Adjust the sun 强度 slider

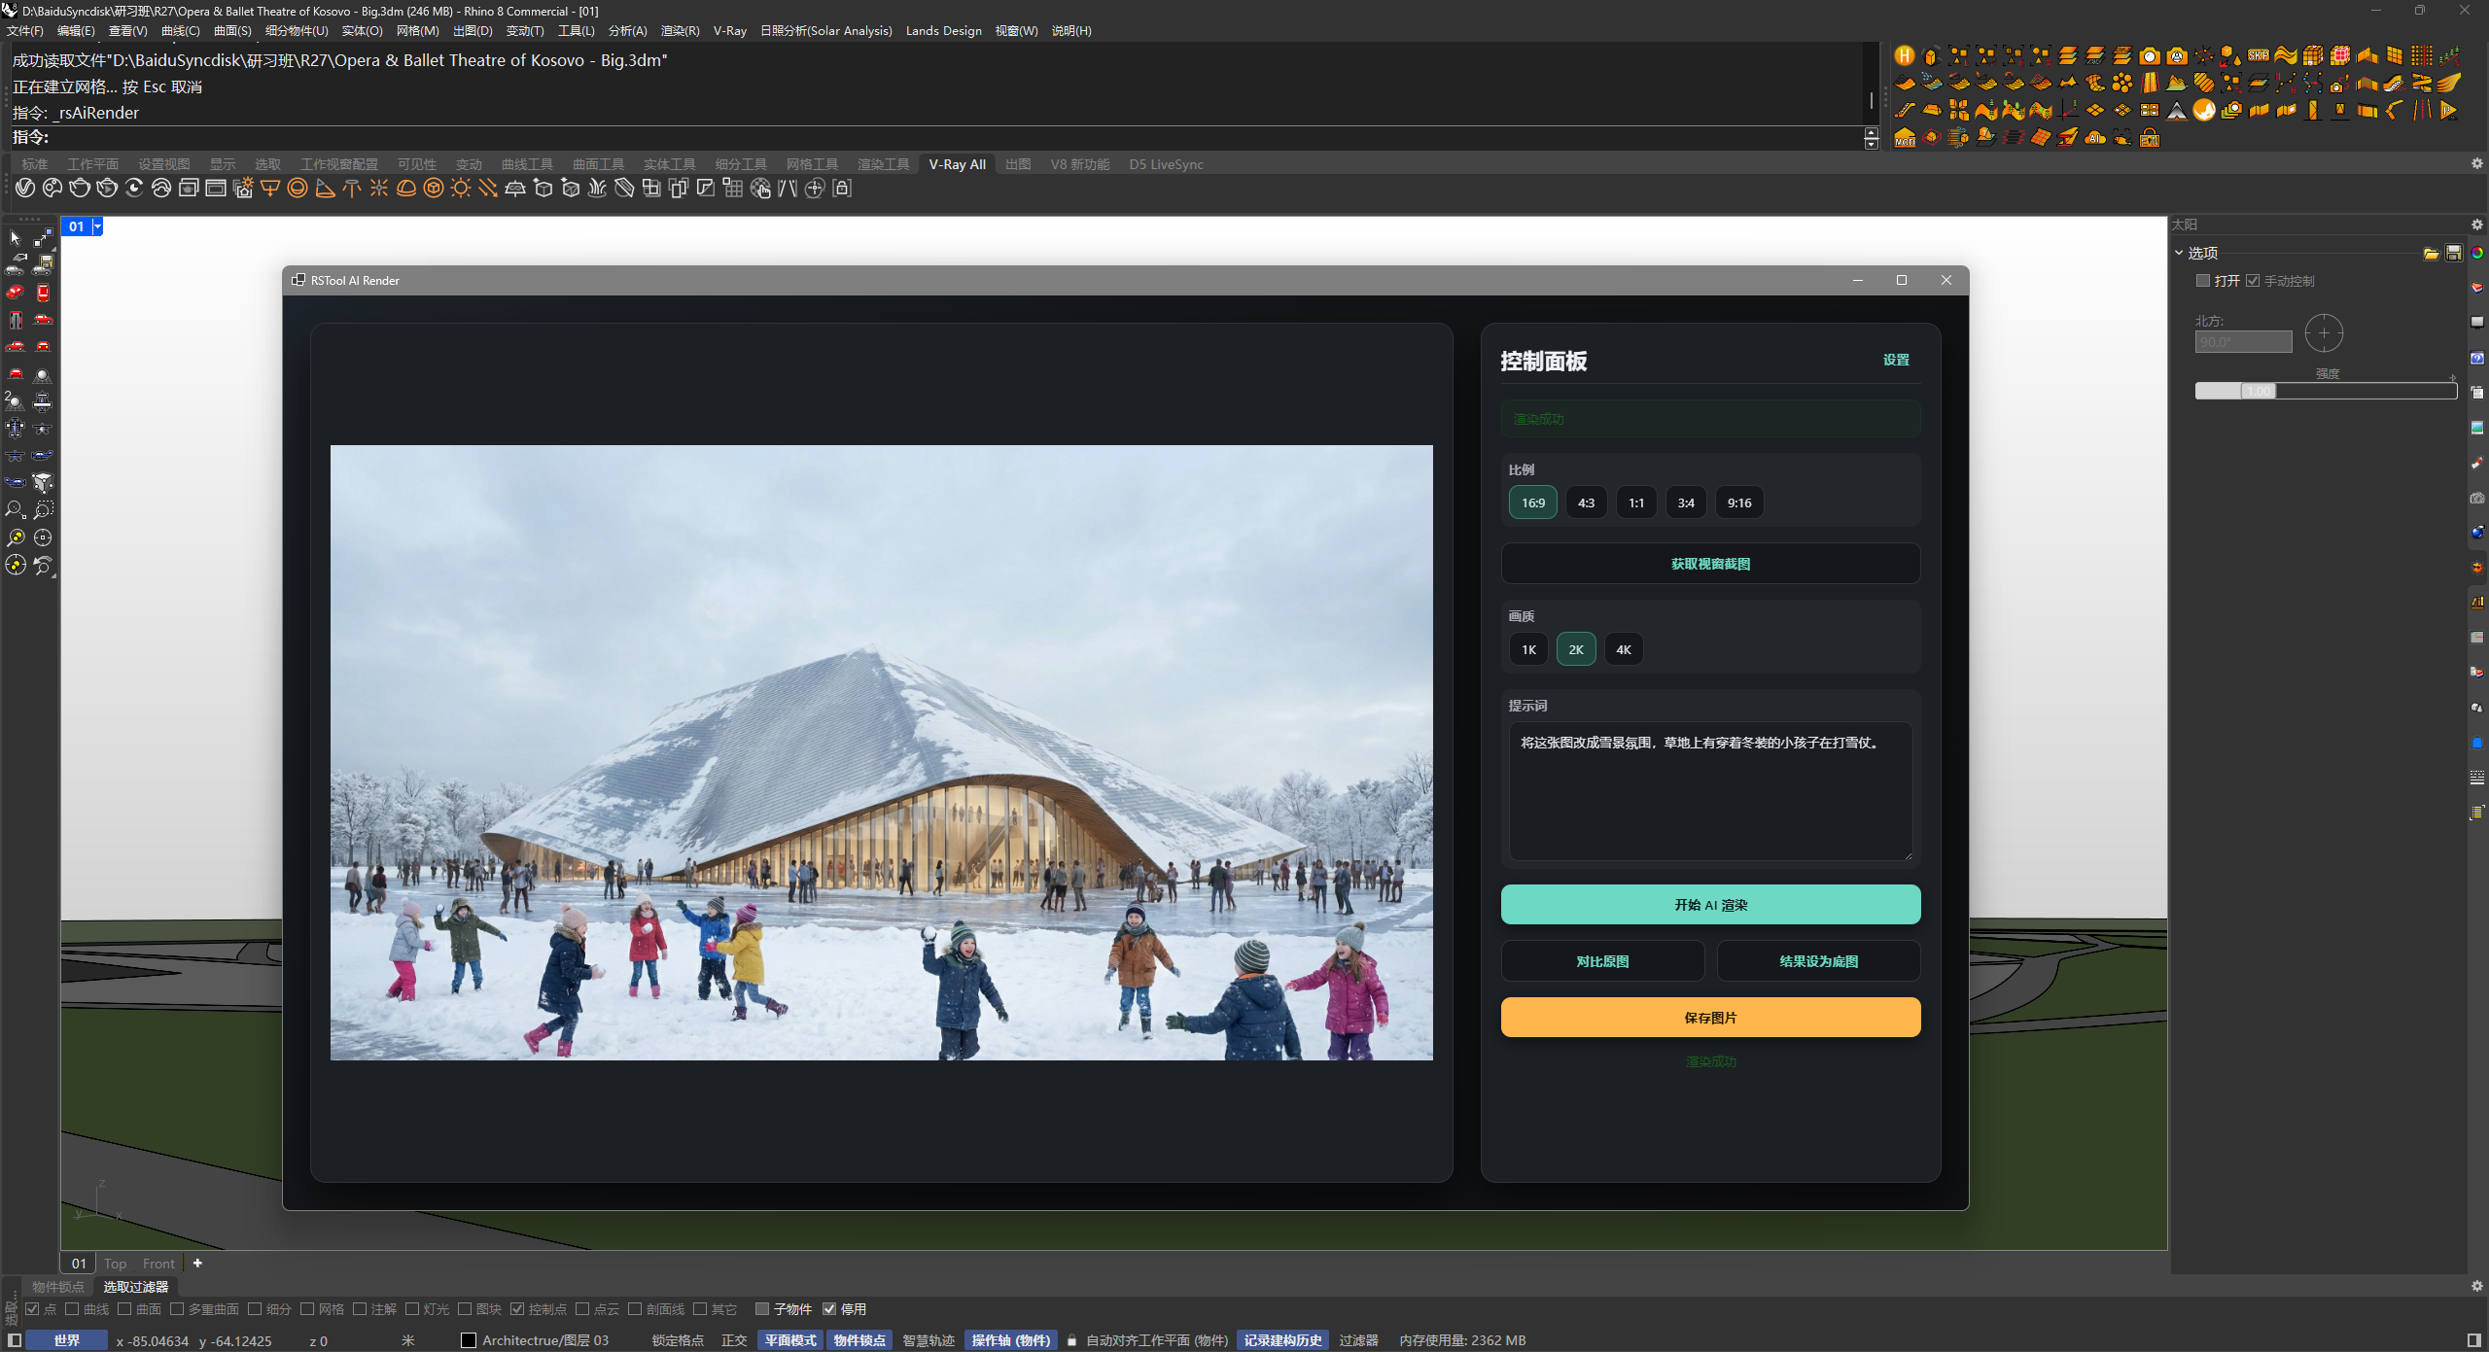[x=2258, y=391]
